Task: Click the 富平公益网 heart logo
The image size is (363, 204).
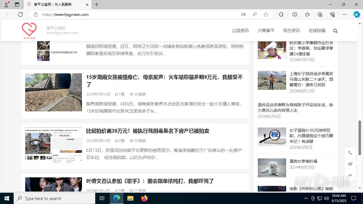Action: pos(29,31)
